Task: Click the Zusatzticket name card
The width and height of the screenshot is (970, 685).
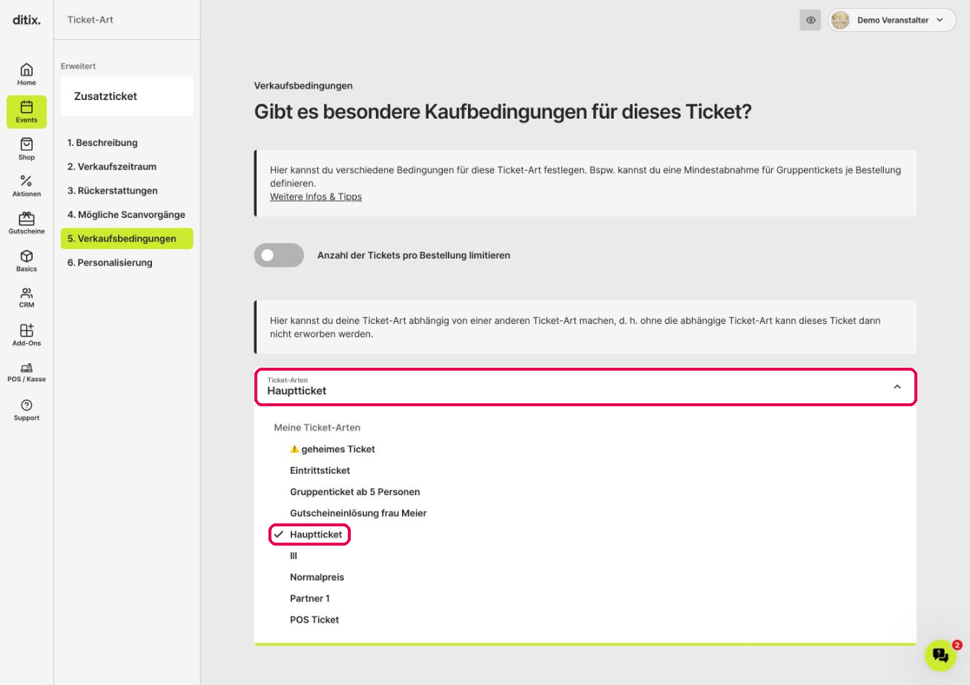Action: tap(127, 96)
